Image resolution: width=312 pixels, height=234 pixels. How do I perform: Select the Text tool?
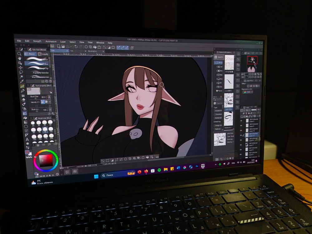pyautogui.click(x=27, y=139)
